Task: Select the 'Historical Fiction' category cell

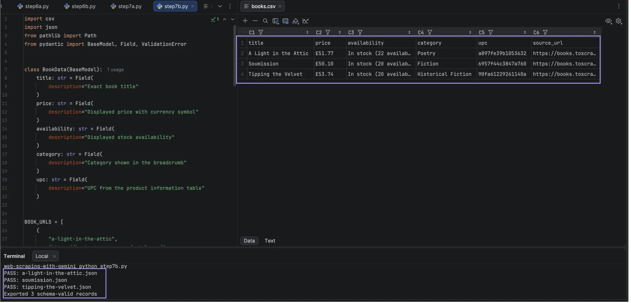Action: pos(446,74)
